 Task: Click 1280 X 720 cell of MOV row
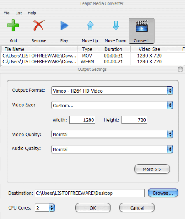pyautogui.click(x=149, y=56)
